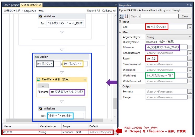Click 交通費フォルダ breadcrumb link
This screenshot has width=195, height=137.
[x=11, y=11]
